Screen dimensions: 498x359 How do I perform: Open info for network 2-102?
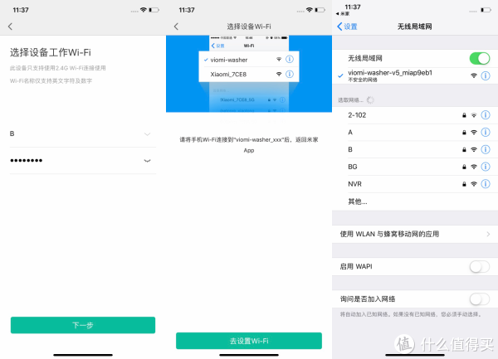(x=486, y=115)
